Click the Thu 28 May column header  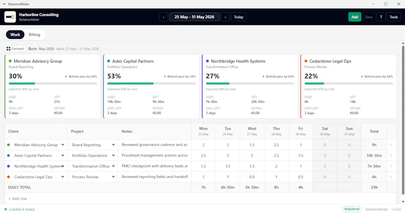click(x=276, y=131)
